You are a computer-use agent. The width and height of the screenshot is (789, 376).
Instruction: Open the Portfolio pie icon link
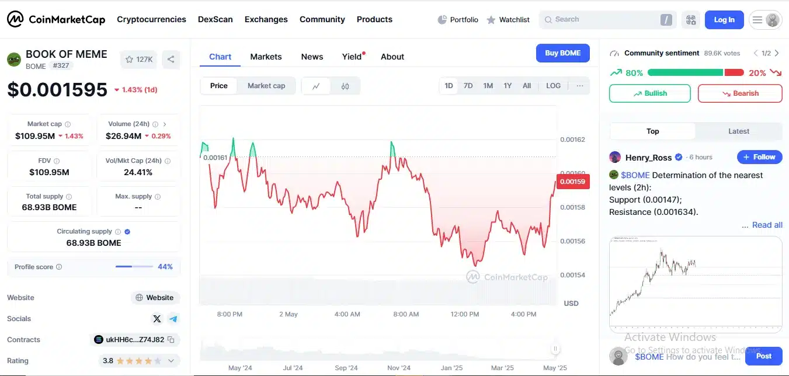pos(457,20)
